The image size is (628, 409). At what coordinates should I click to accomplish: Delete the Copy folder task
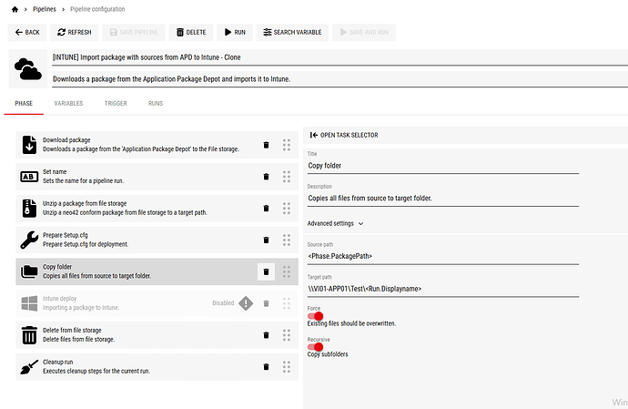266,271
